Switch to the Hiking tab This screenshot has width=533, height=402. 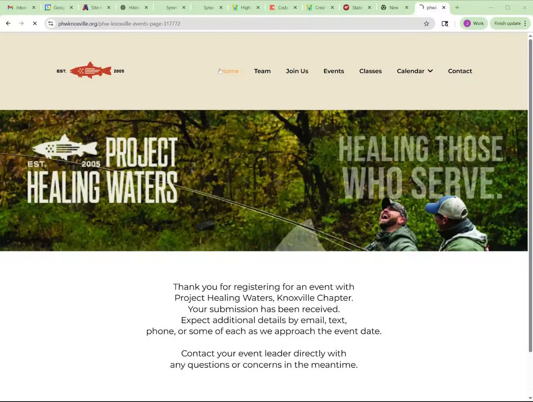(133, 8)
